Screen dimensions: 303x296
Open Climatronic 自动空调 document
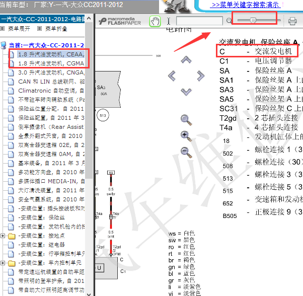tap(51, 91)
